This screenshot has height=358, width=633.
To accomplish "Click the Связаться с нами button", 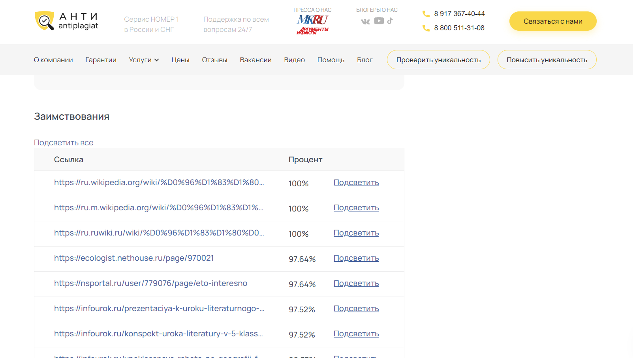I will click(x=553, y=21).
